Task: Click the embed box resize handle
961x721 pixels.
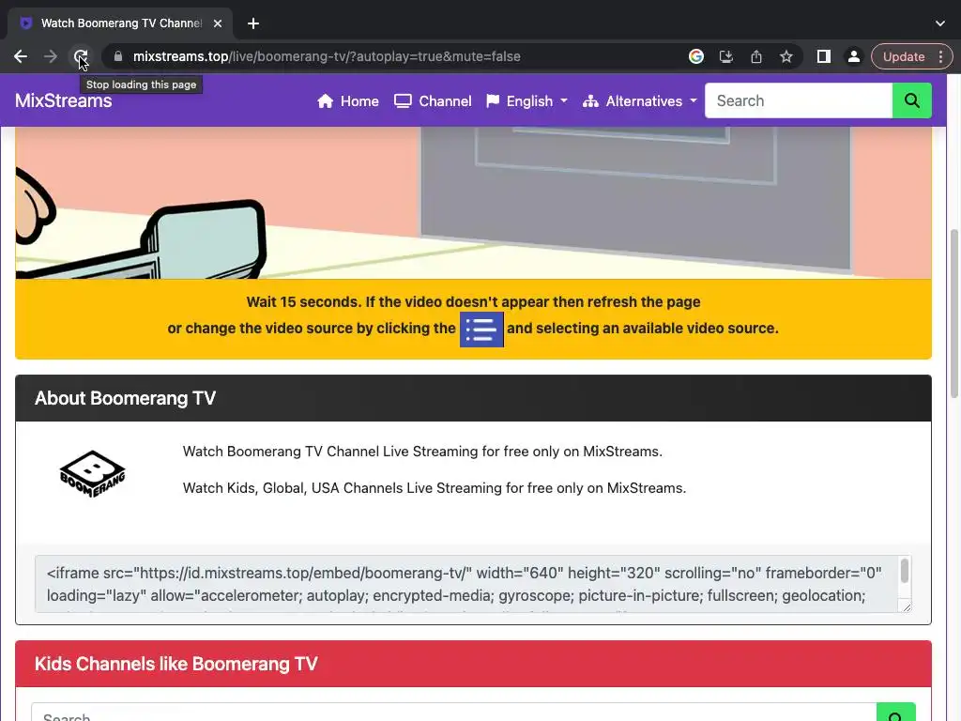Action: coord(907,607)
